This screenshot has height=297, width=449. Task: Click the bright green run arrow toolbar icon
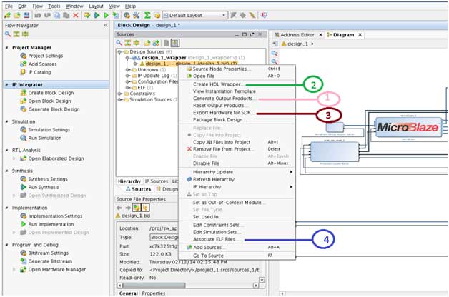[107, 15]
